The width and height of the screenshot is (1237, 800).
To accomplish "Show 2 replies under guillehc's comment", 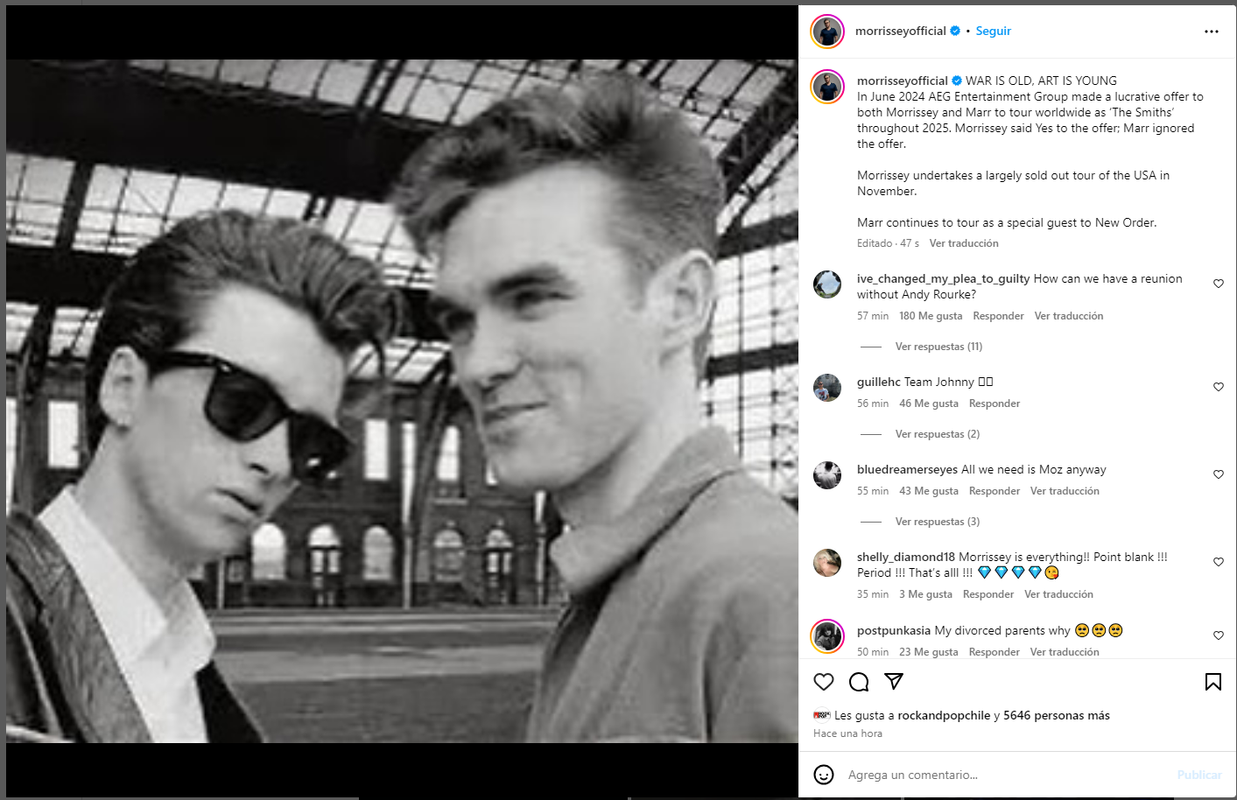I will coord(937,434).
